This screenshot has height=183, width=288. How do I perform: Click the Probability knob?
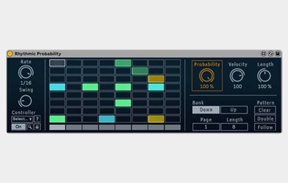coord(207,76)
